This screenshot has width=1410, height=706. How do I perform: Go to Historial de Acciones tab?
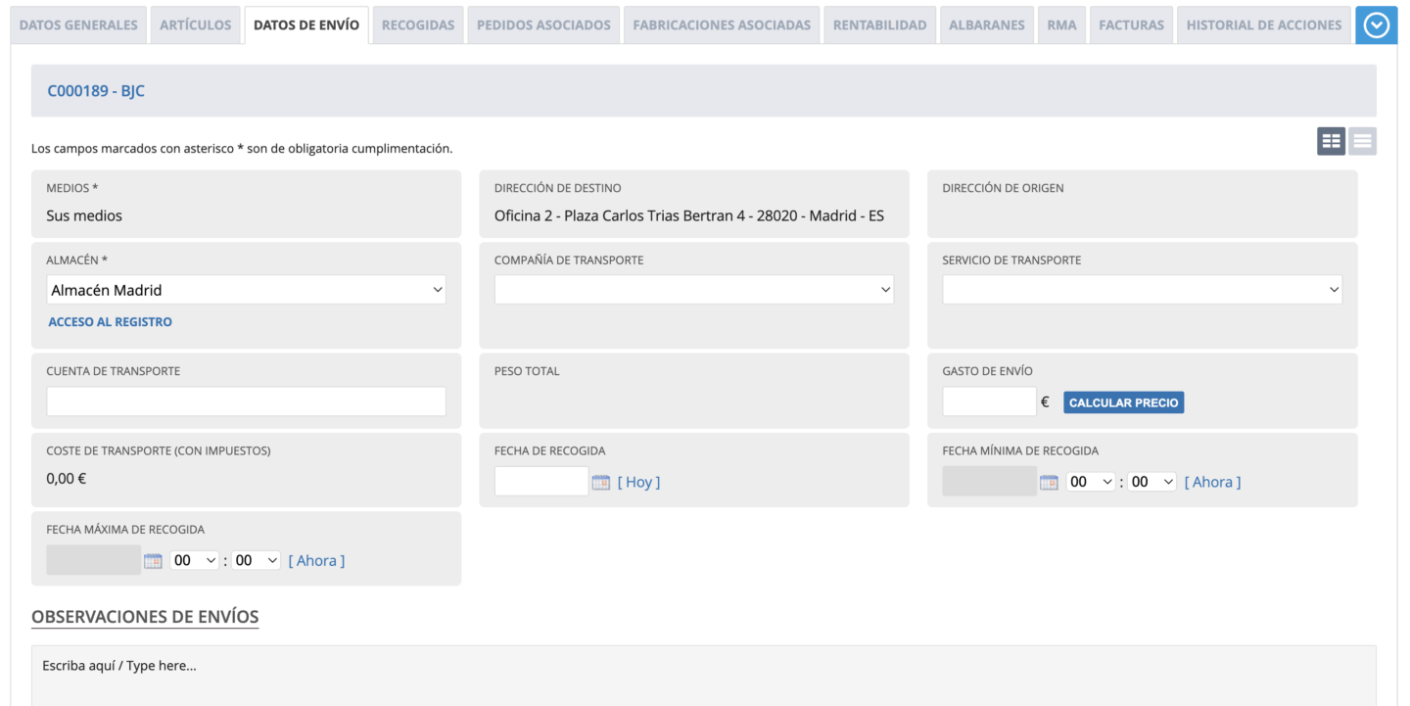pos(1263,25)
